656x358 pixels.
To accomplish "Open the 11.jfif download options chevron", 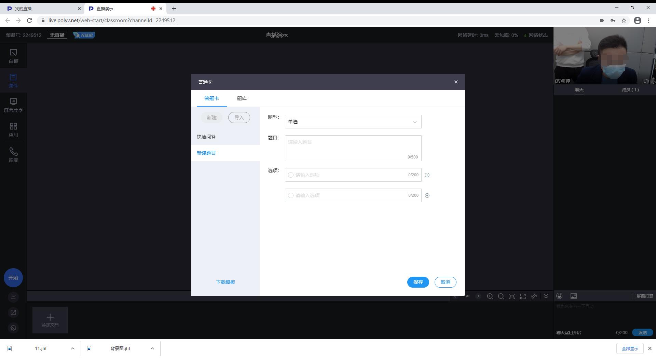I will [72, 348].
